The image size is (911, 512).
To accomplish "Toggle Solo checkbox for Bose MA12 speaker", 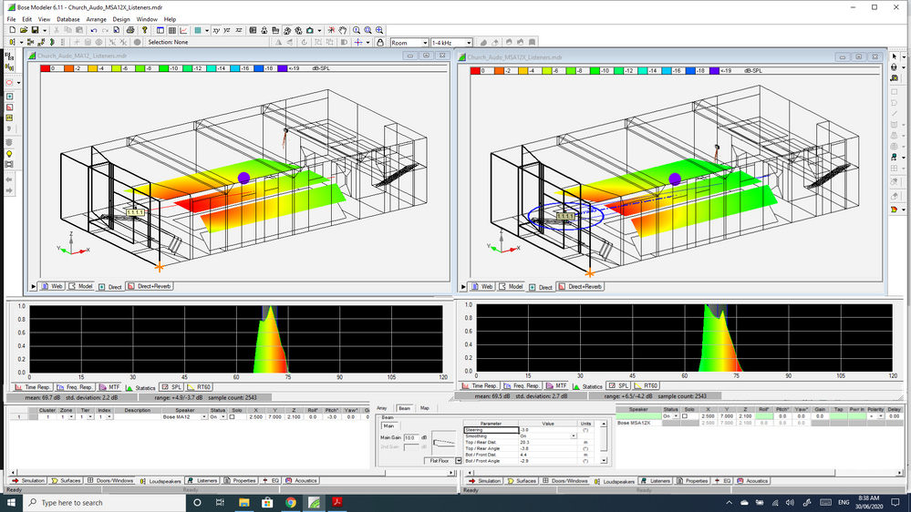I will point(232,417).
